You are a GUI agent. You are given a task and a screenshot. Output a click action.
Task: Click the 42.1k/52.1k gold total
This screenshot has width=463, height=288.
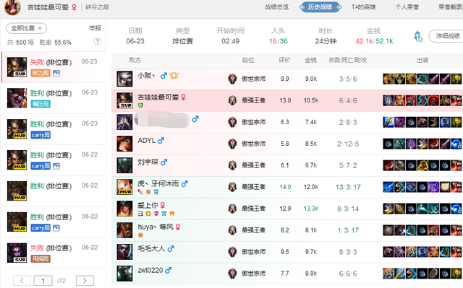pos(374,41)
